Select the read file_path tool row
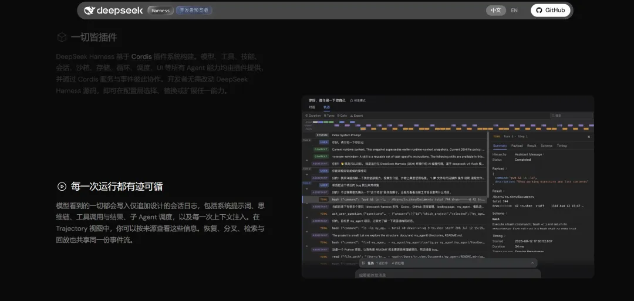This screenshot has width=634, height=301. 394,256
